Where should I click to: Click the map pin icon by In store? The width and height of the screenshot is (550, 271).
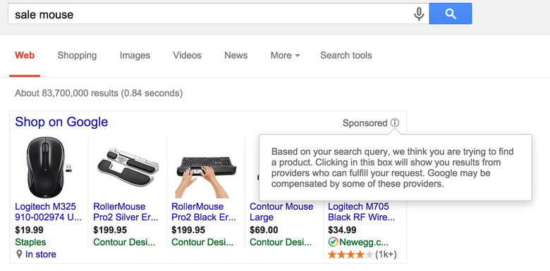point(19,254)
